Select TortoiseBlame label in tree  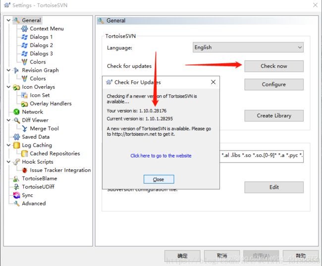pyautogui.click(x=40, y=178)
